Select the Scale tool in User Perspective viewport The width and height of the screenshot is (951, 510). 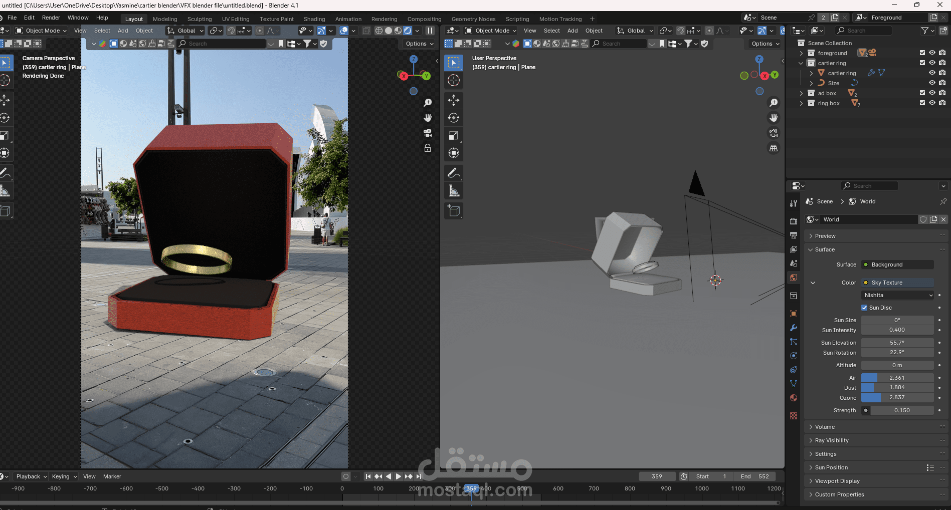(x=454, y=135)
